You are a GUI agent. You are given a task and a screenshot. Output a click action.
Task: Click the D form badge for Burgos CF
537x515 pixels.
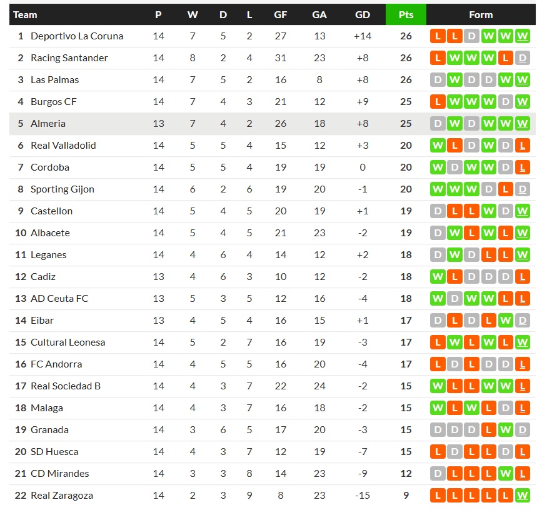tap(506, 102)
